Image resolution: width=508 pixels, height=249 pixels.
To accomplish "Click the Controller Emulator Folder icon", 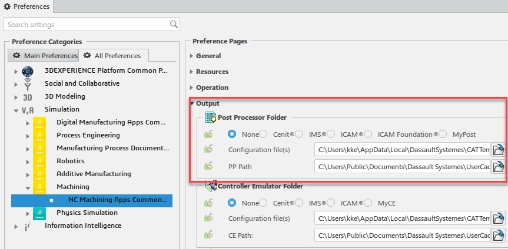I will [211, 186].
